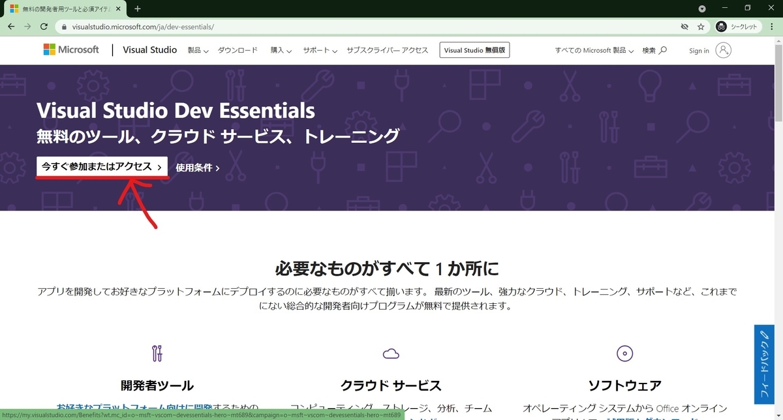The image size is (783, 420).
Task: Open the Chrome three-dot menu
Action: point(772,27)
